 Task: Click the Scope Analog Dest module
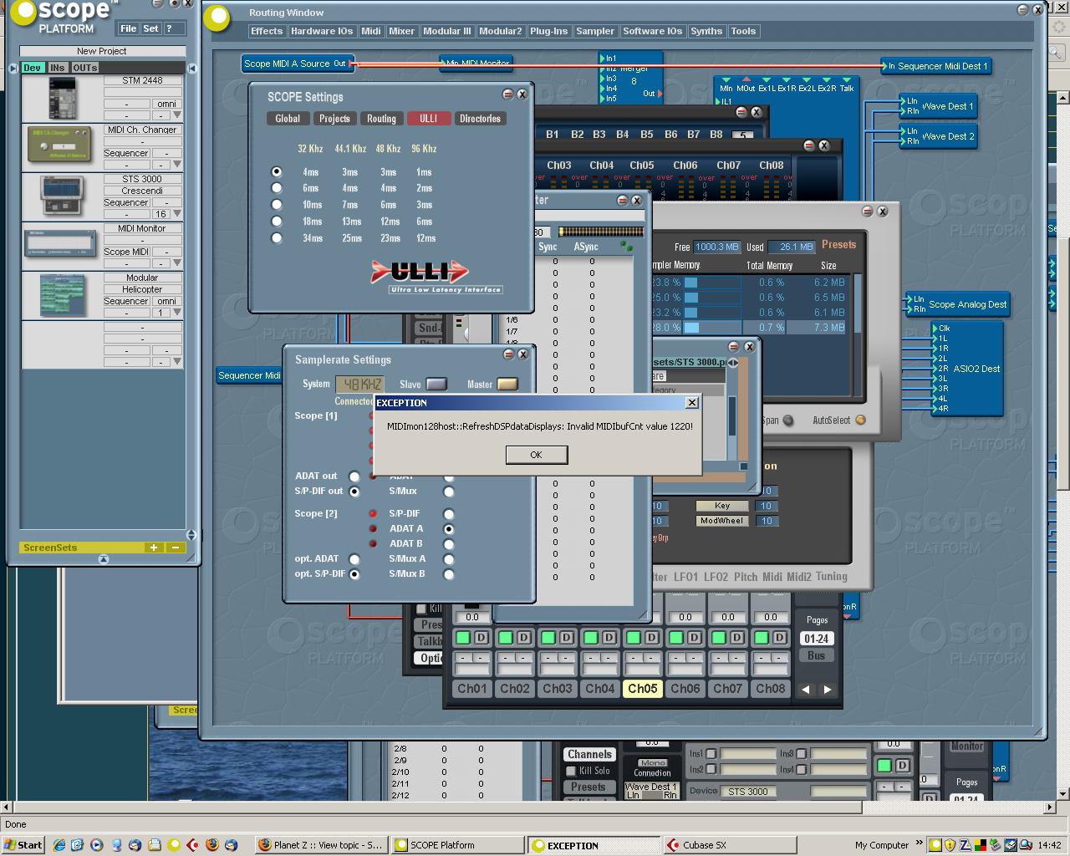pos(960,304)
